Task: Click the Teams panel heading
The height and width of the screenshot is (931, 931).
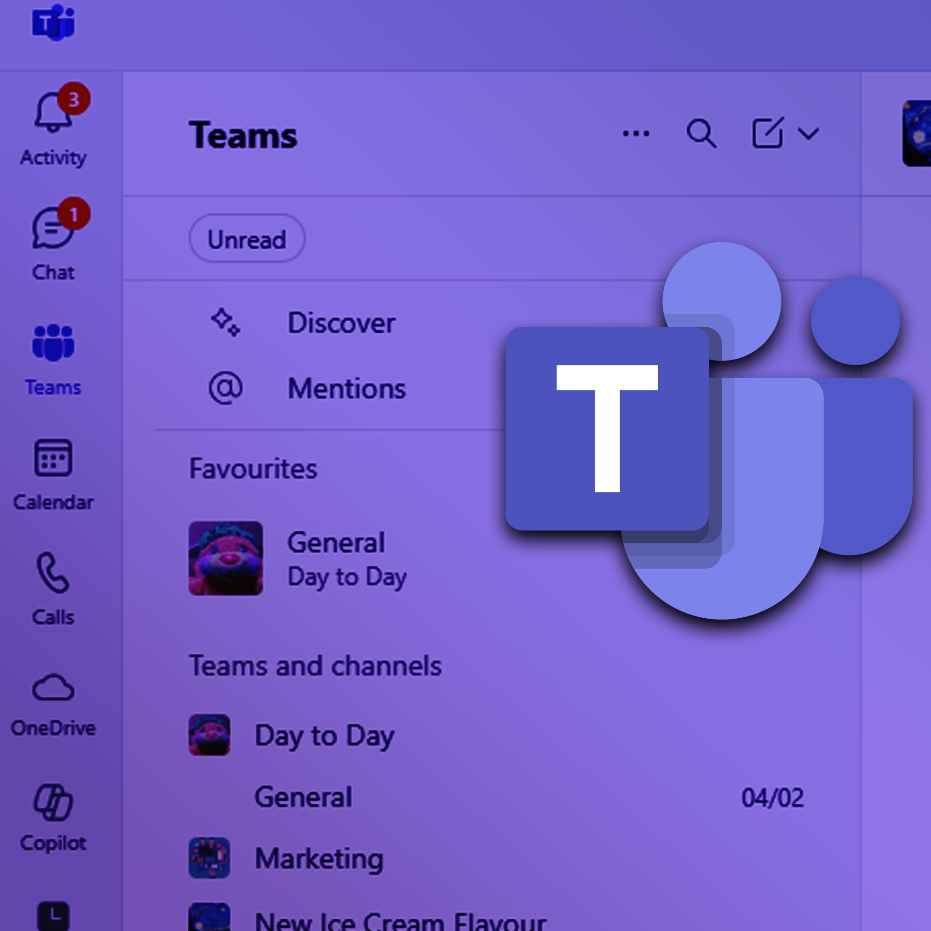Action: pyautogui.click(x=243, y=135)
